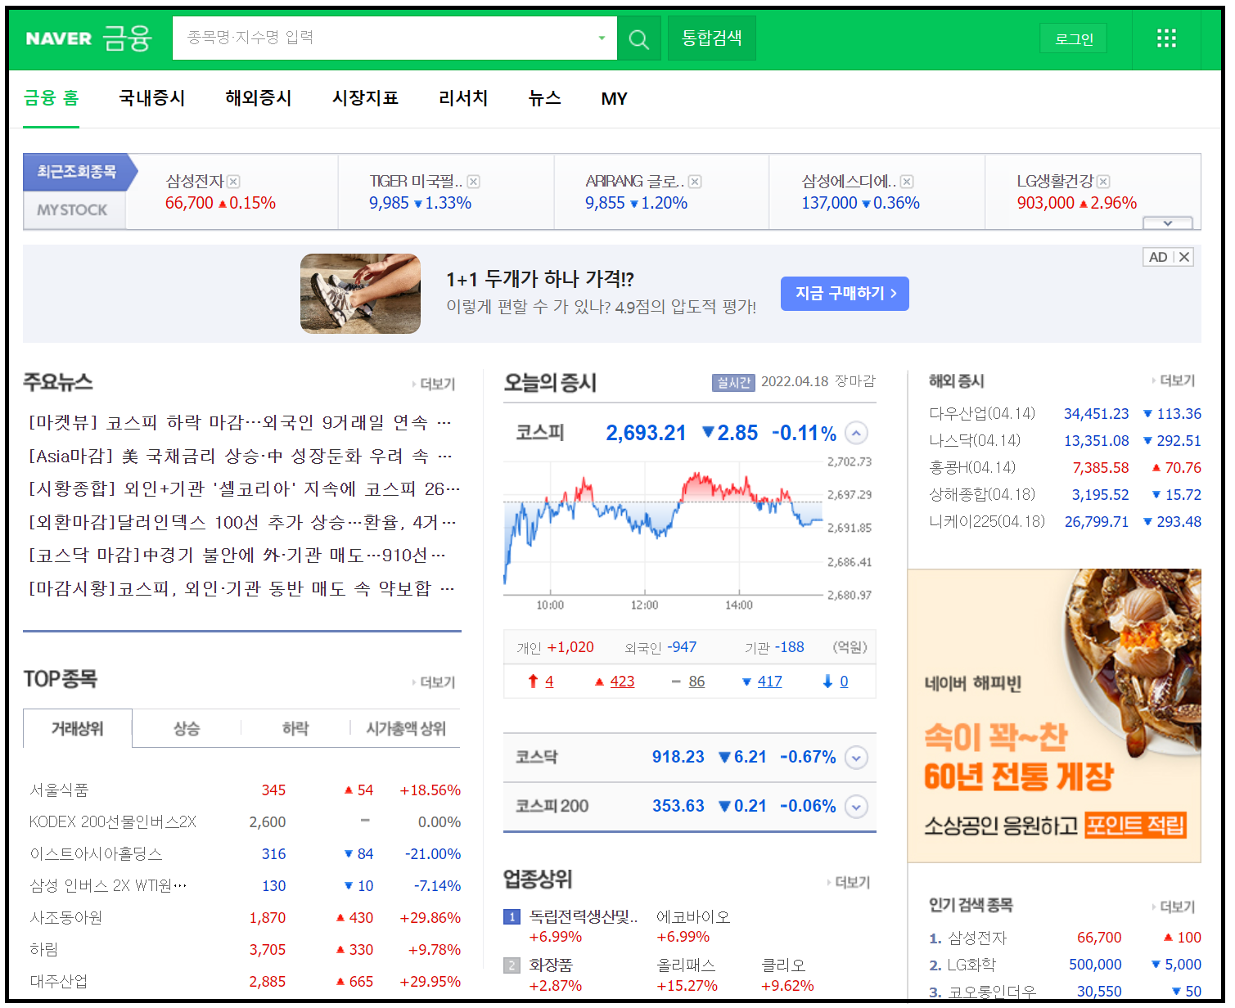This screenshot has width=1235, height=1008.
Task: Click the AD info label
Action: (x=1158, y=257)
